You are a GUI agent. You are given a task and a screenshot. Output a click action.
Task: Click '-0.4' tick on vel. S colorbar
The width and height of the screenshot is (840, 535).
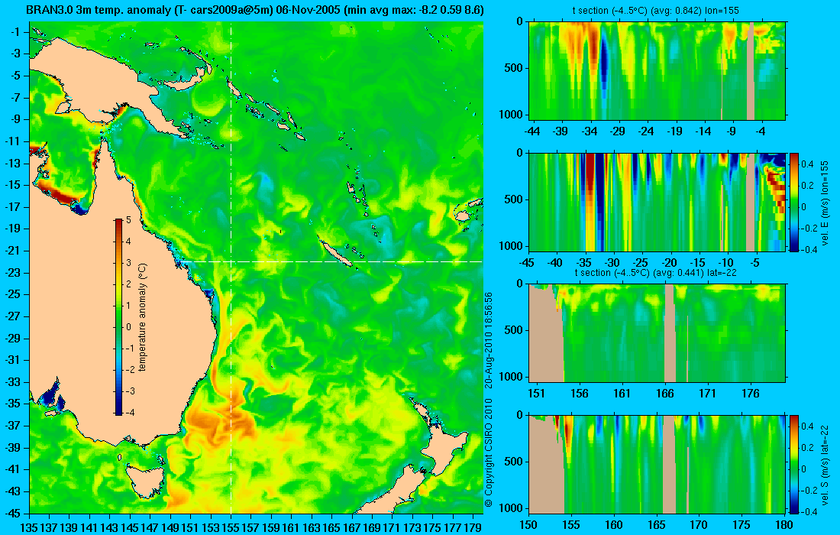click(809, 511)
